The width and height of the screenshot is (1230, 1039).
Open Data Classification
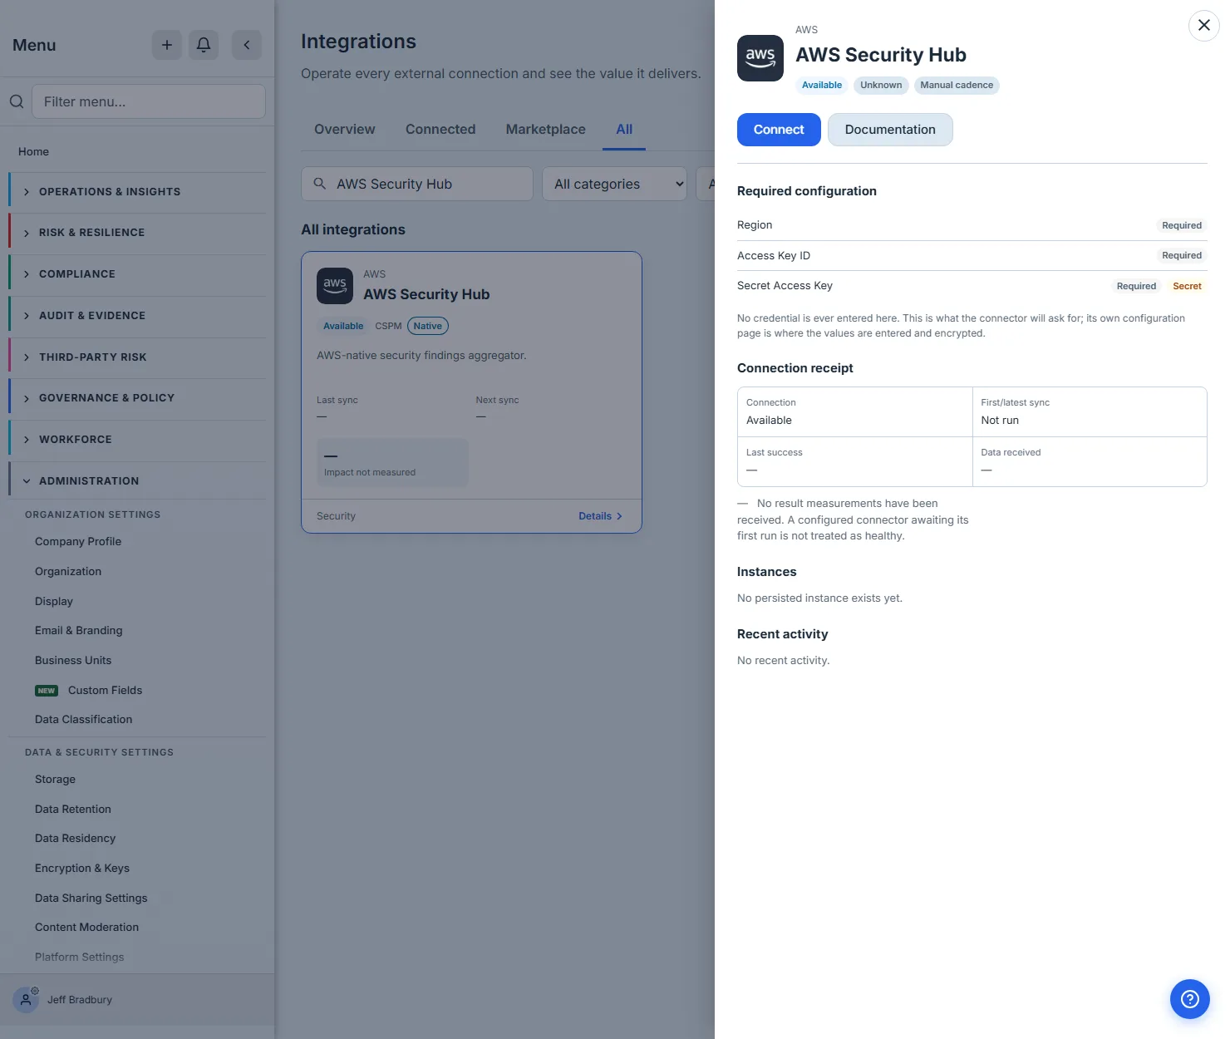[83, 720]
